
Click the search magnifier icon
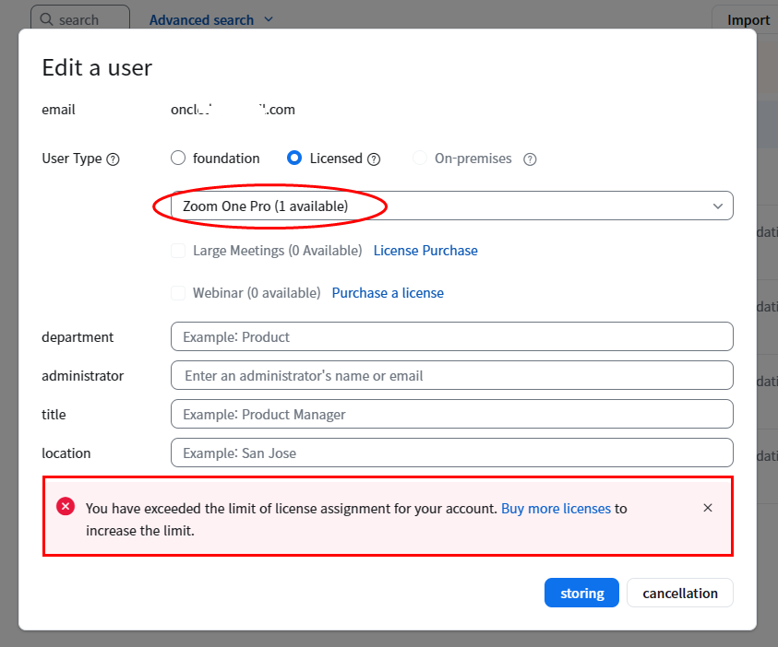[x=47, y=19]
